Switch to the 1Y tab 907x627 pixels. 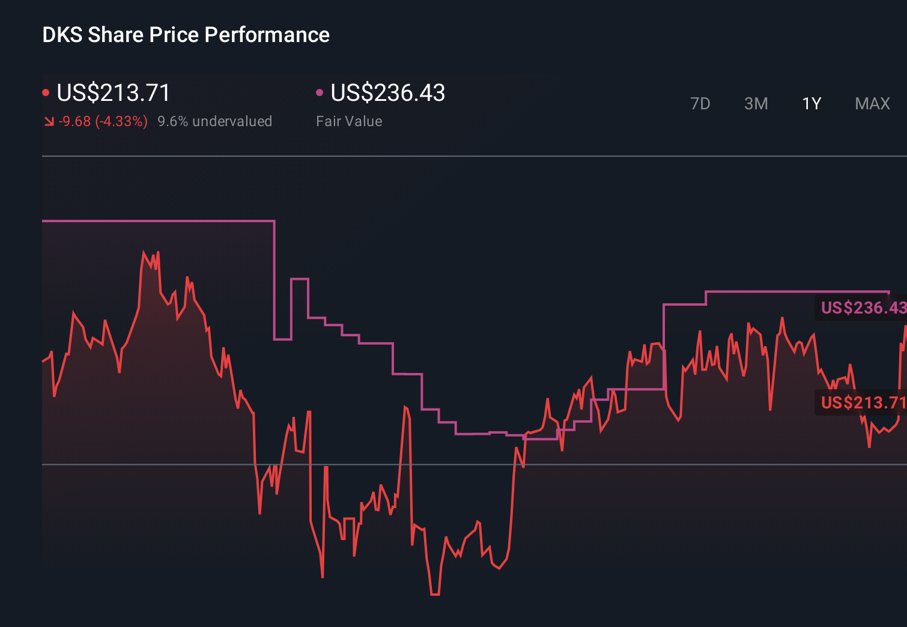click(x=811, y=103)
